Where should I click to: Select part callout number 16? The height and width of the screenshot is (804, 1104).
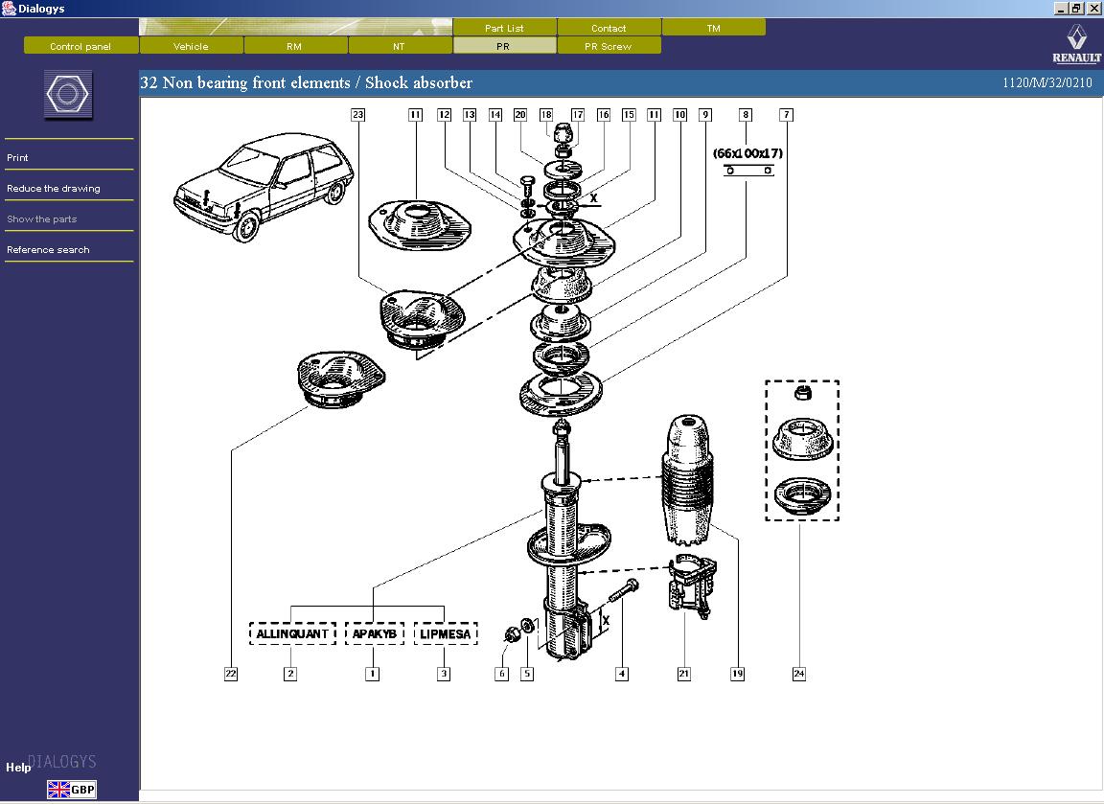click(604, 115)
